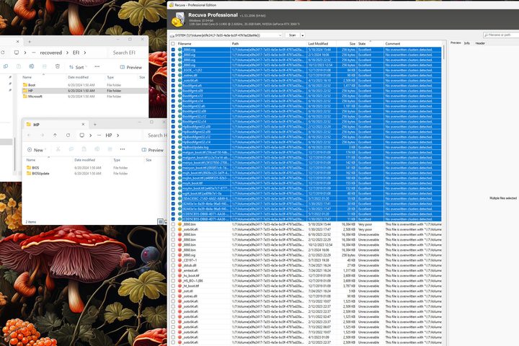Screen dimensions: 519x346
Task: Click the Scan button in Recuva
Action: point(292,35)
